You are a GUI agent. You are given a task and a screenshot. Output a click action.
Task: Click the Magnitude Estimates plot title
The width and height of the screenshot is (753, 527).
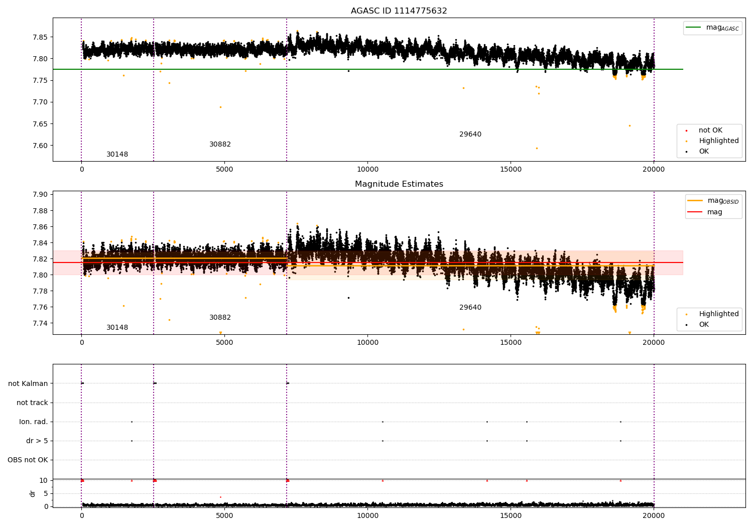(399, 184)
